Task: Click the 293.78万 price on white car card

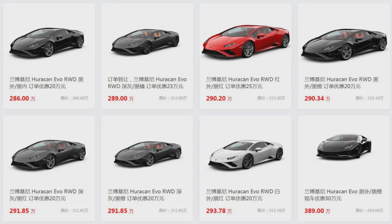Action: [x=219, y=211]
